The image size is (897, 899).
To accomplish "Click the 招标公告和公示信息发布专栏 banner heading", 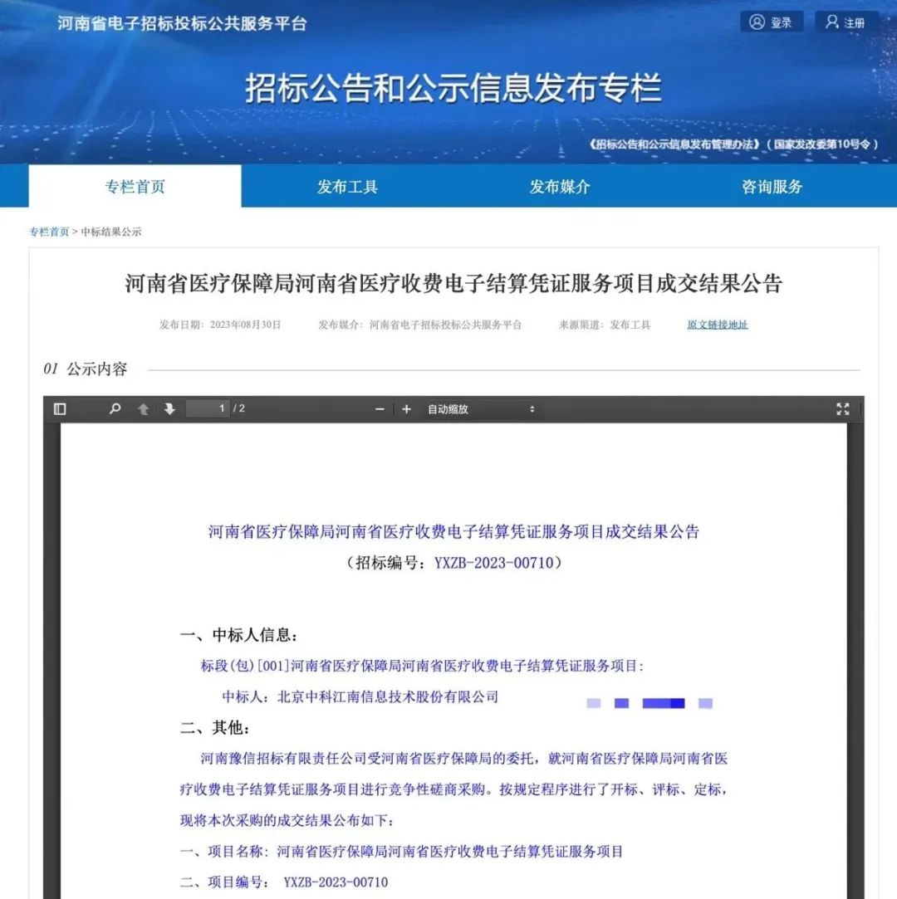I will (453, 88).
